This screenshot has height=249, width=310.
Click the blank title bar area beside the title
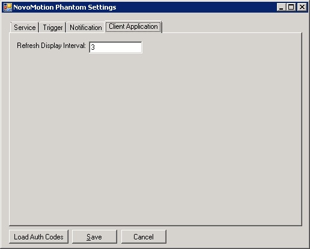pyautogui.click(x=196, y=7)
